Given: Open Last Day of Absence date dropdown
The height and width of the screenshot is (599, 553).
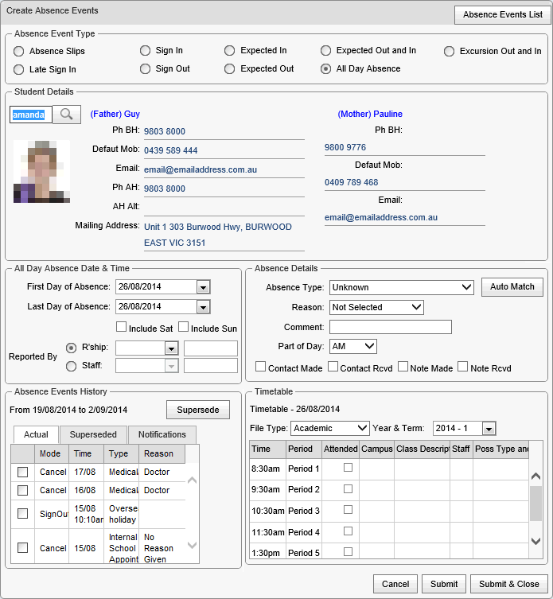Looking at the screenshot, I should [204, 307].
